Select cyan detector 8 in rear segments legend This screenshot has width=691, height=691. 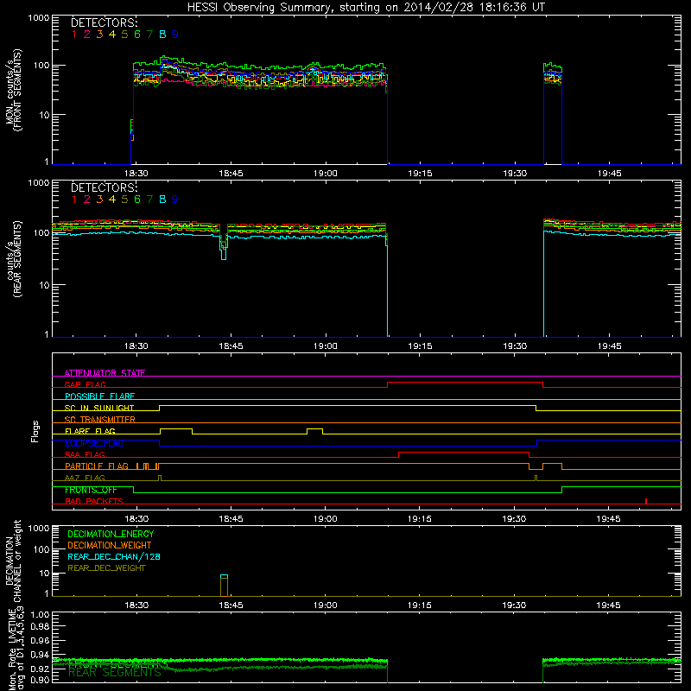162,200
